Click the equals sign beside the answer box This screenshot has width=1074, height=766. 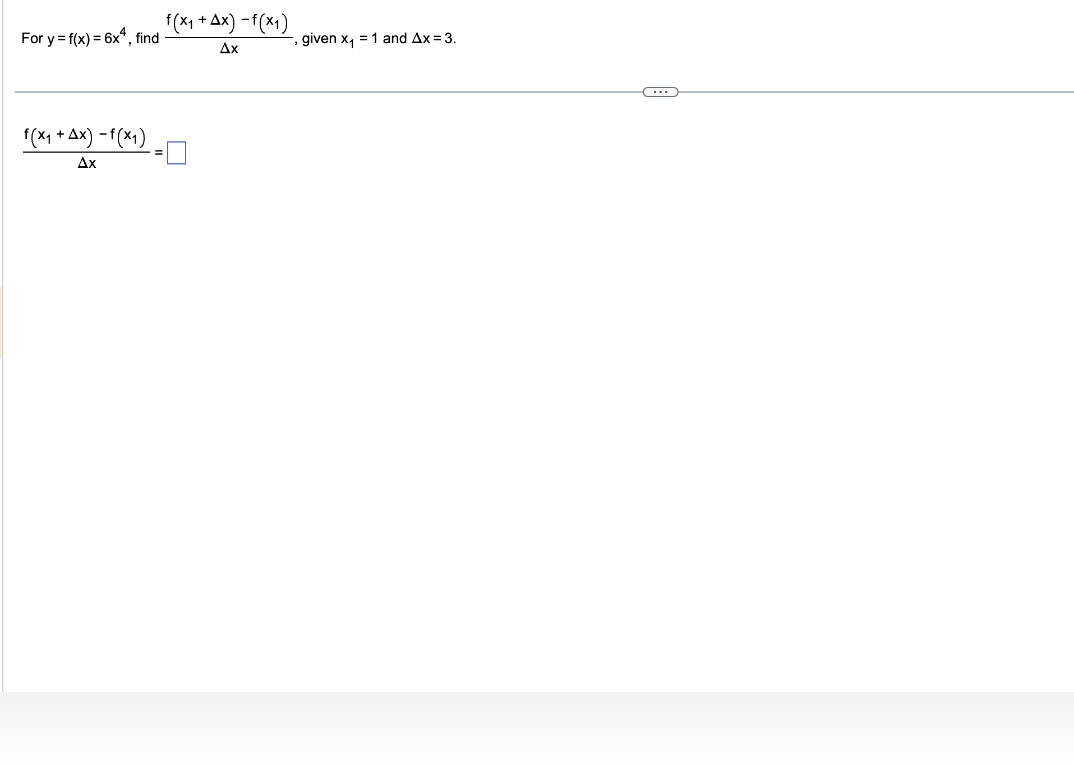159,153
